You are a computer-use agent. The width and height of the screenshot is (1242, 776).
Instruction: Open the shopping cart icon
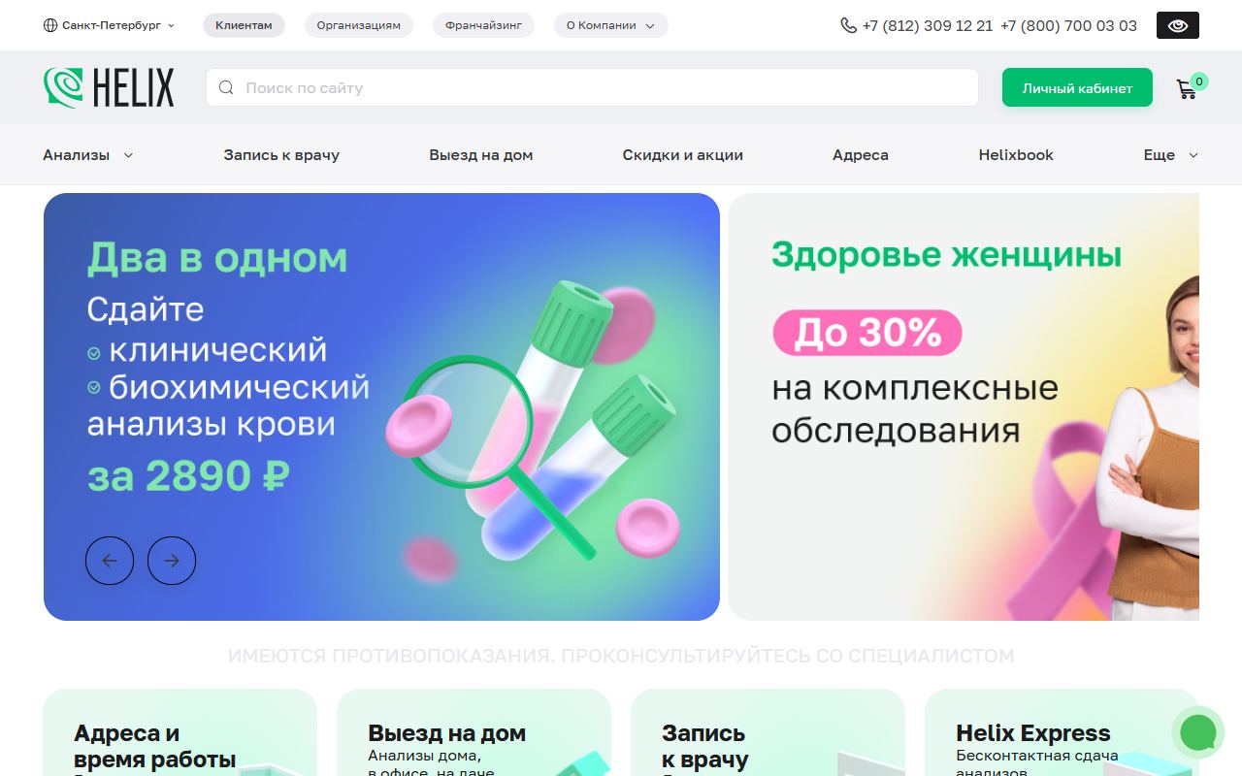[x=1186, y=89]
